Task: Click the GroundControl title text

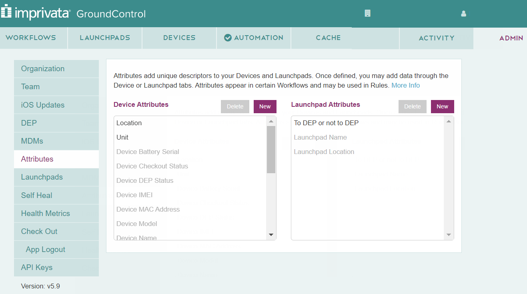Action: click(111, 14)
